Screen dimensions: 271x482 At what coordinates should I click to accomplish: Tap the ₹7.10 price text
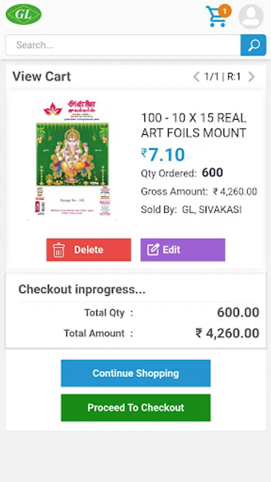pyautogui.click(x=163, y=155)
